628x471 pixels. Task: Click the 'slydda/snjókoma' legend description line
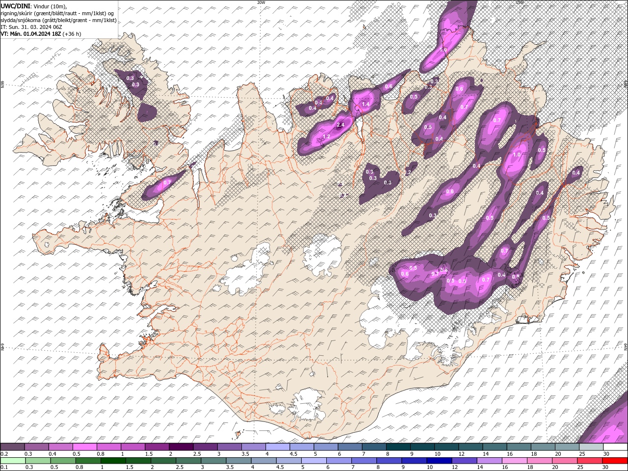coord(58,20)
